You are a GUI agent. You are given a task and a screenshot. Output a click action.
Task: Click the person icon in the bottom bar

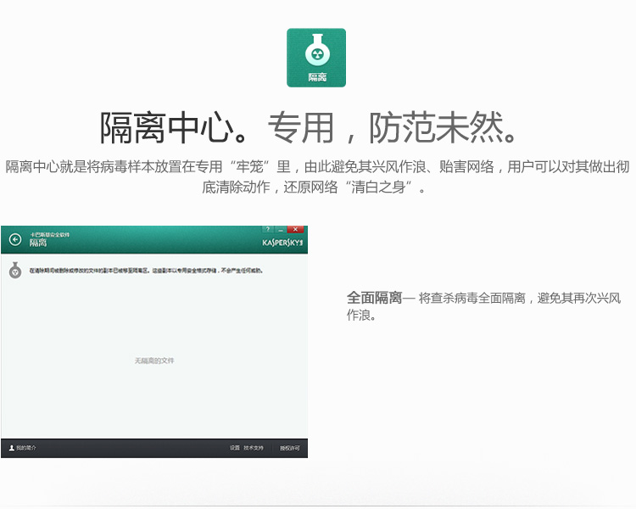pyautogui.click(x=11, y=448)
